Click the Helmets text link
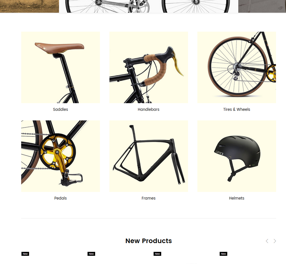286x264 pixels. point(237,198)
